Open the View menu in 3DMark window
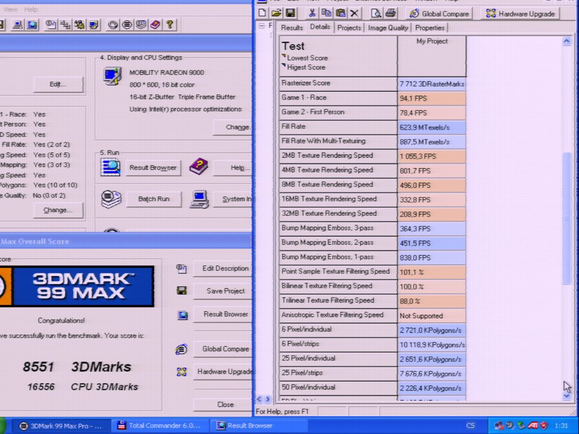This screenshot has height=434, width=579. click(x=10, y=9)
